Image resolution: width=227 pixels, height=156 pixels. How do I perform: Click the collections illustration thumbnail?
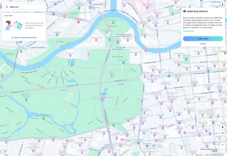click(13, 25)
